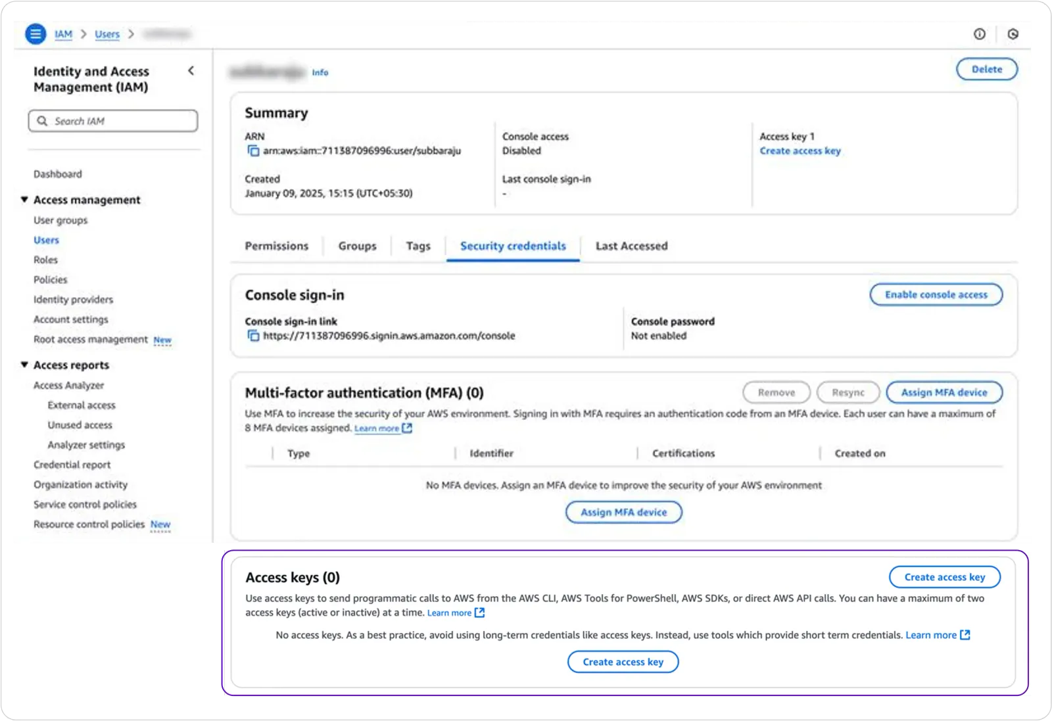Open the hamburger navigation menu icon
This screenshot has height=721, width=1052.
pyautogui.click(x=36, y=34)
